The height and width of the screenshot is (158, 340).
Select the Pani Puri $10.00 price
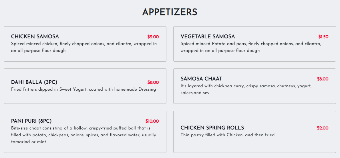pyautogui.click(x=152, y=121)
